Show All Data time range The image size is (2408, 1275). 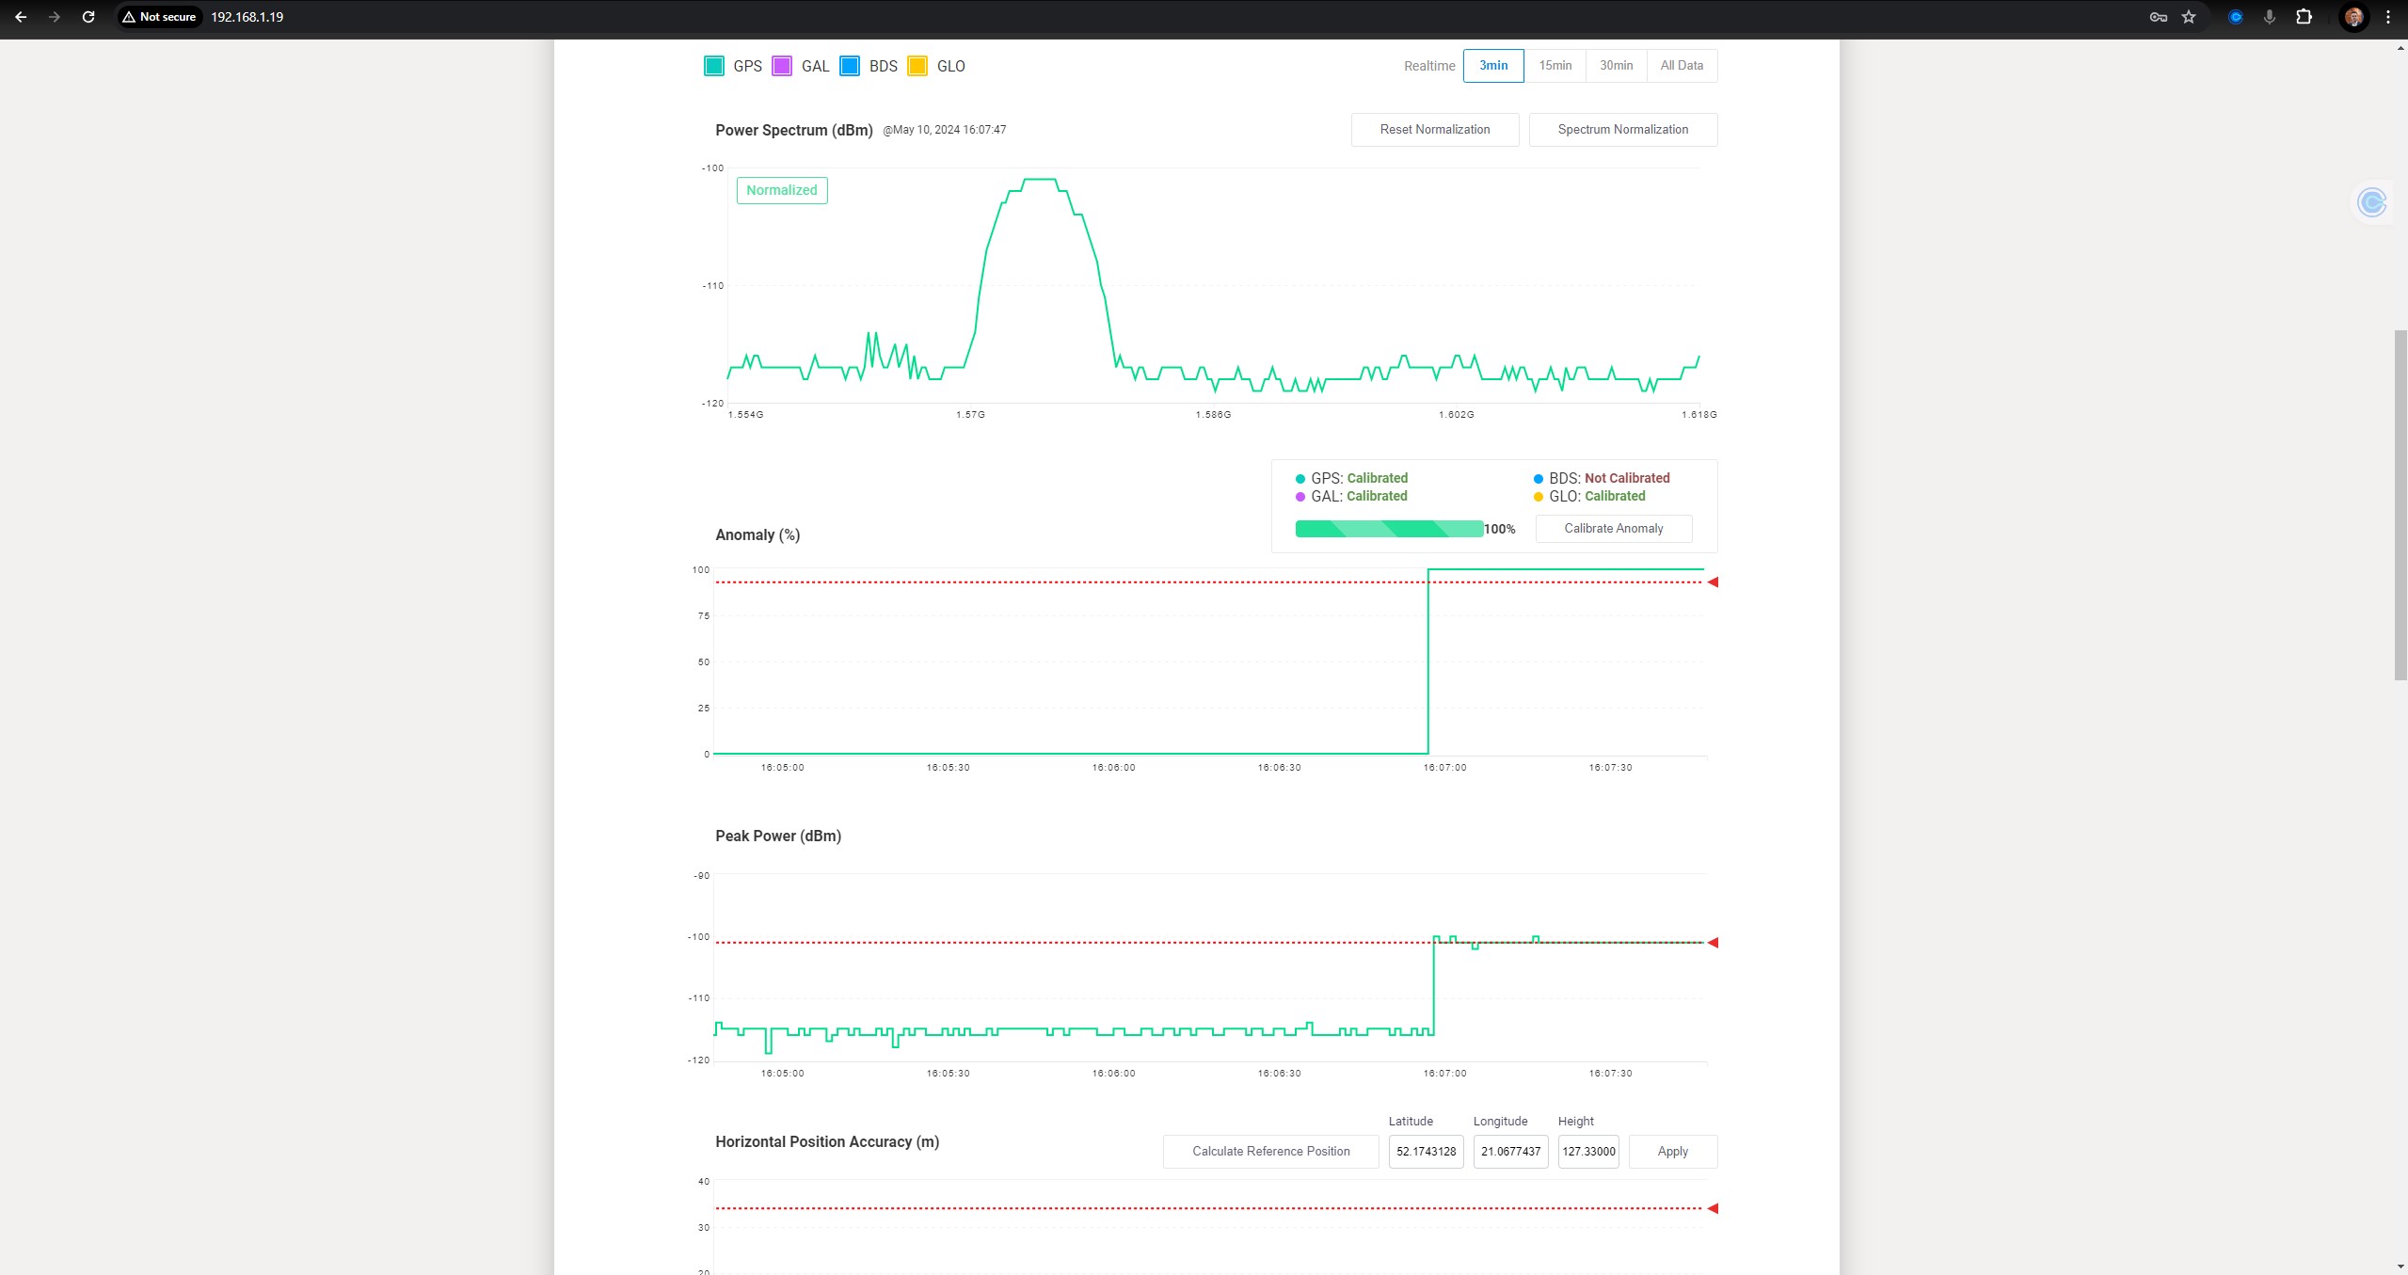pos(1682,66)
